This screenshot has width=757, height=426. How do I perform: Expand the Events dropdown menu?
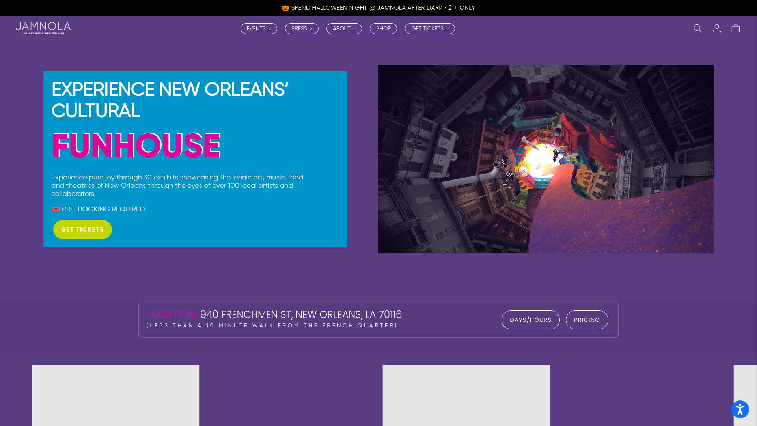pyautogui.click(x=259, y=28)
